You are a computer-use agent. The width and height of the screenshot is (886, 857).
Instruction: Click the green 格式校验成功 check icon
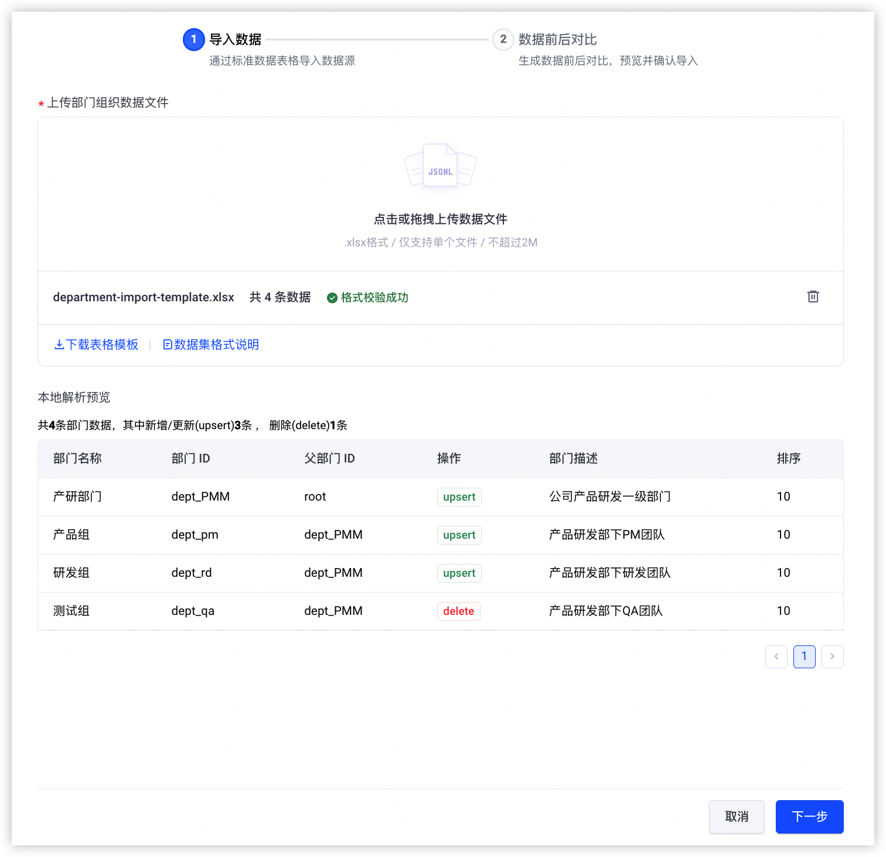coord(332,298)
